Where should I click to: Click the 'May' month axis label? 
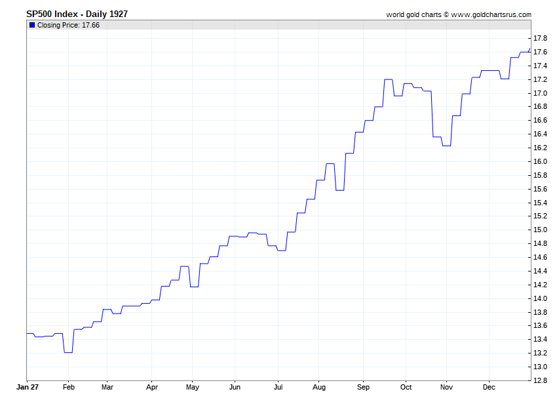point(193,388)
